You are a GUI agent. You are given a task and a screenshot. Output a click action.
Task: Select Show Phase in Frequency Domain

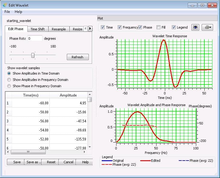[9, 86]
